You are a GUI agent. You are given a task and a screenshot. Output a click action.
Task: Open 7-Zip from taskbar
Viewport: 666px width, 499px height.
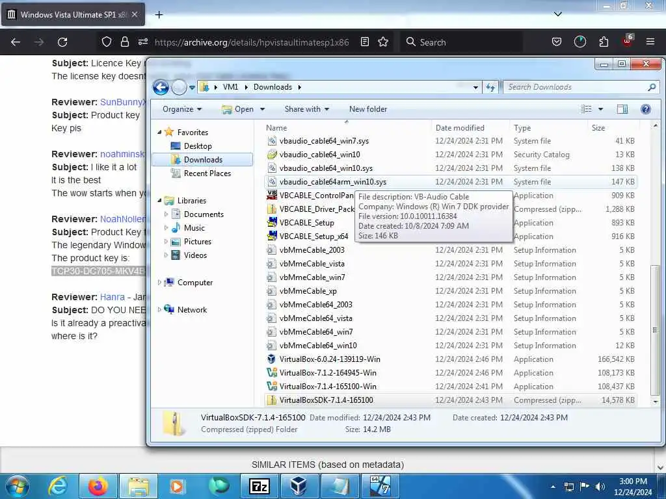[x=259, y=486]
